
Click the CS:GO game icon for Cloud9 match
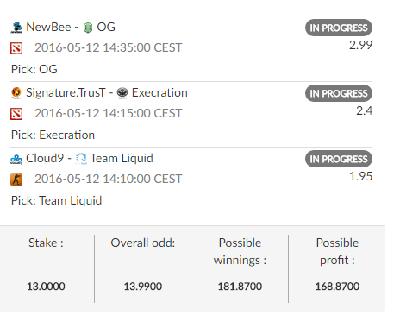click(16, 180)
